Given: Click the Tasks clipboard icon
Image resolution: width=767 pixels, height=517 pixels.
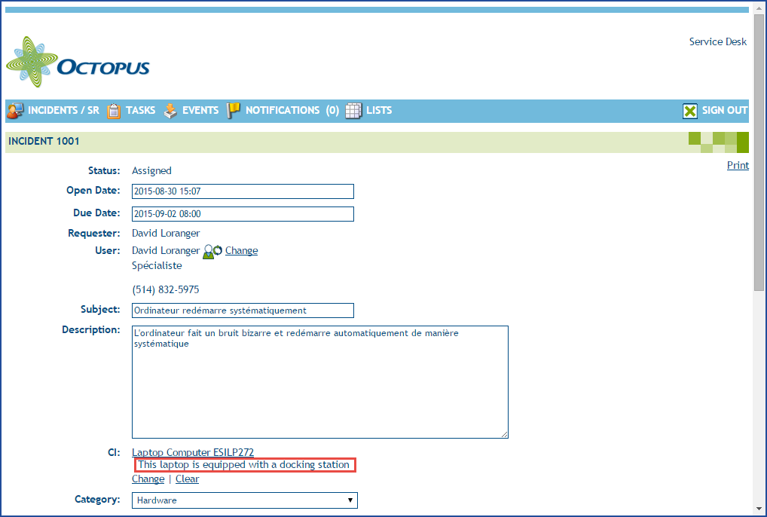Looking at the screenshot, I should click(114, 111).
